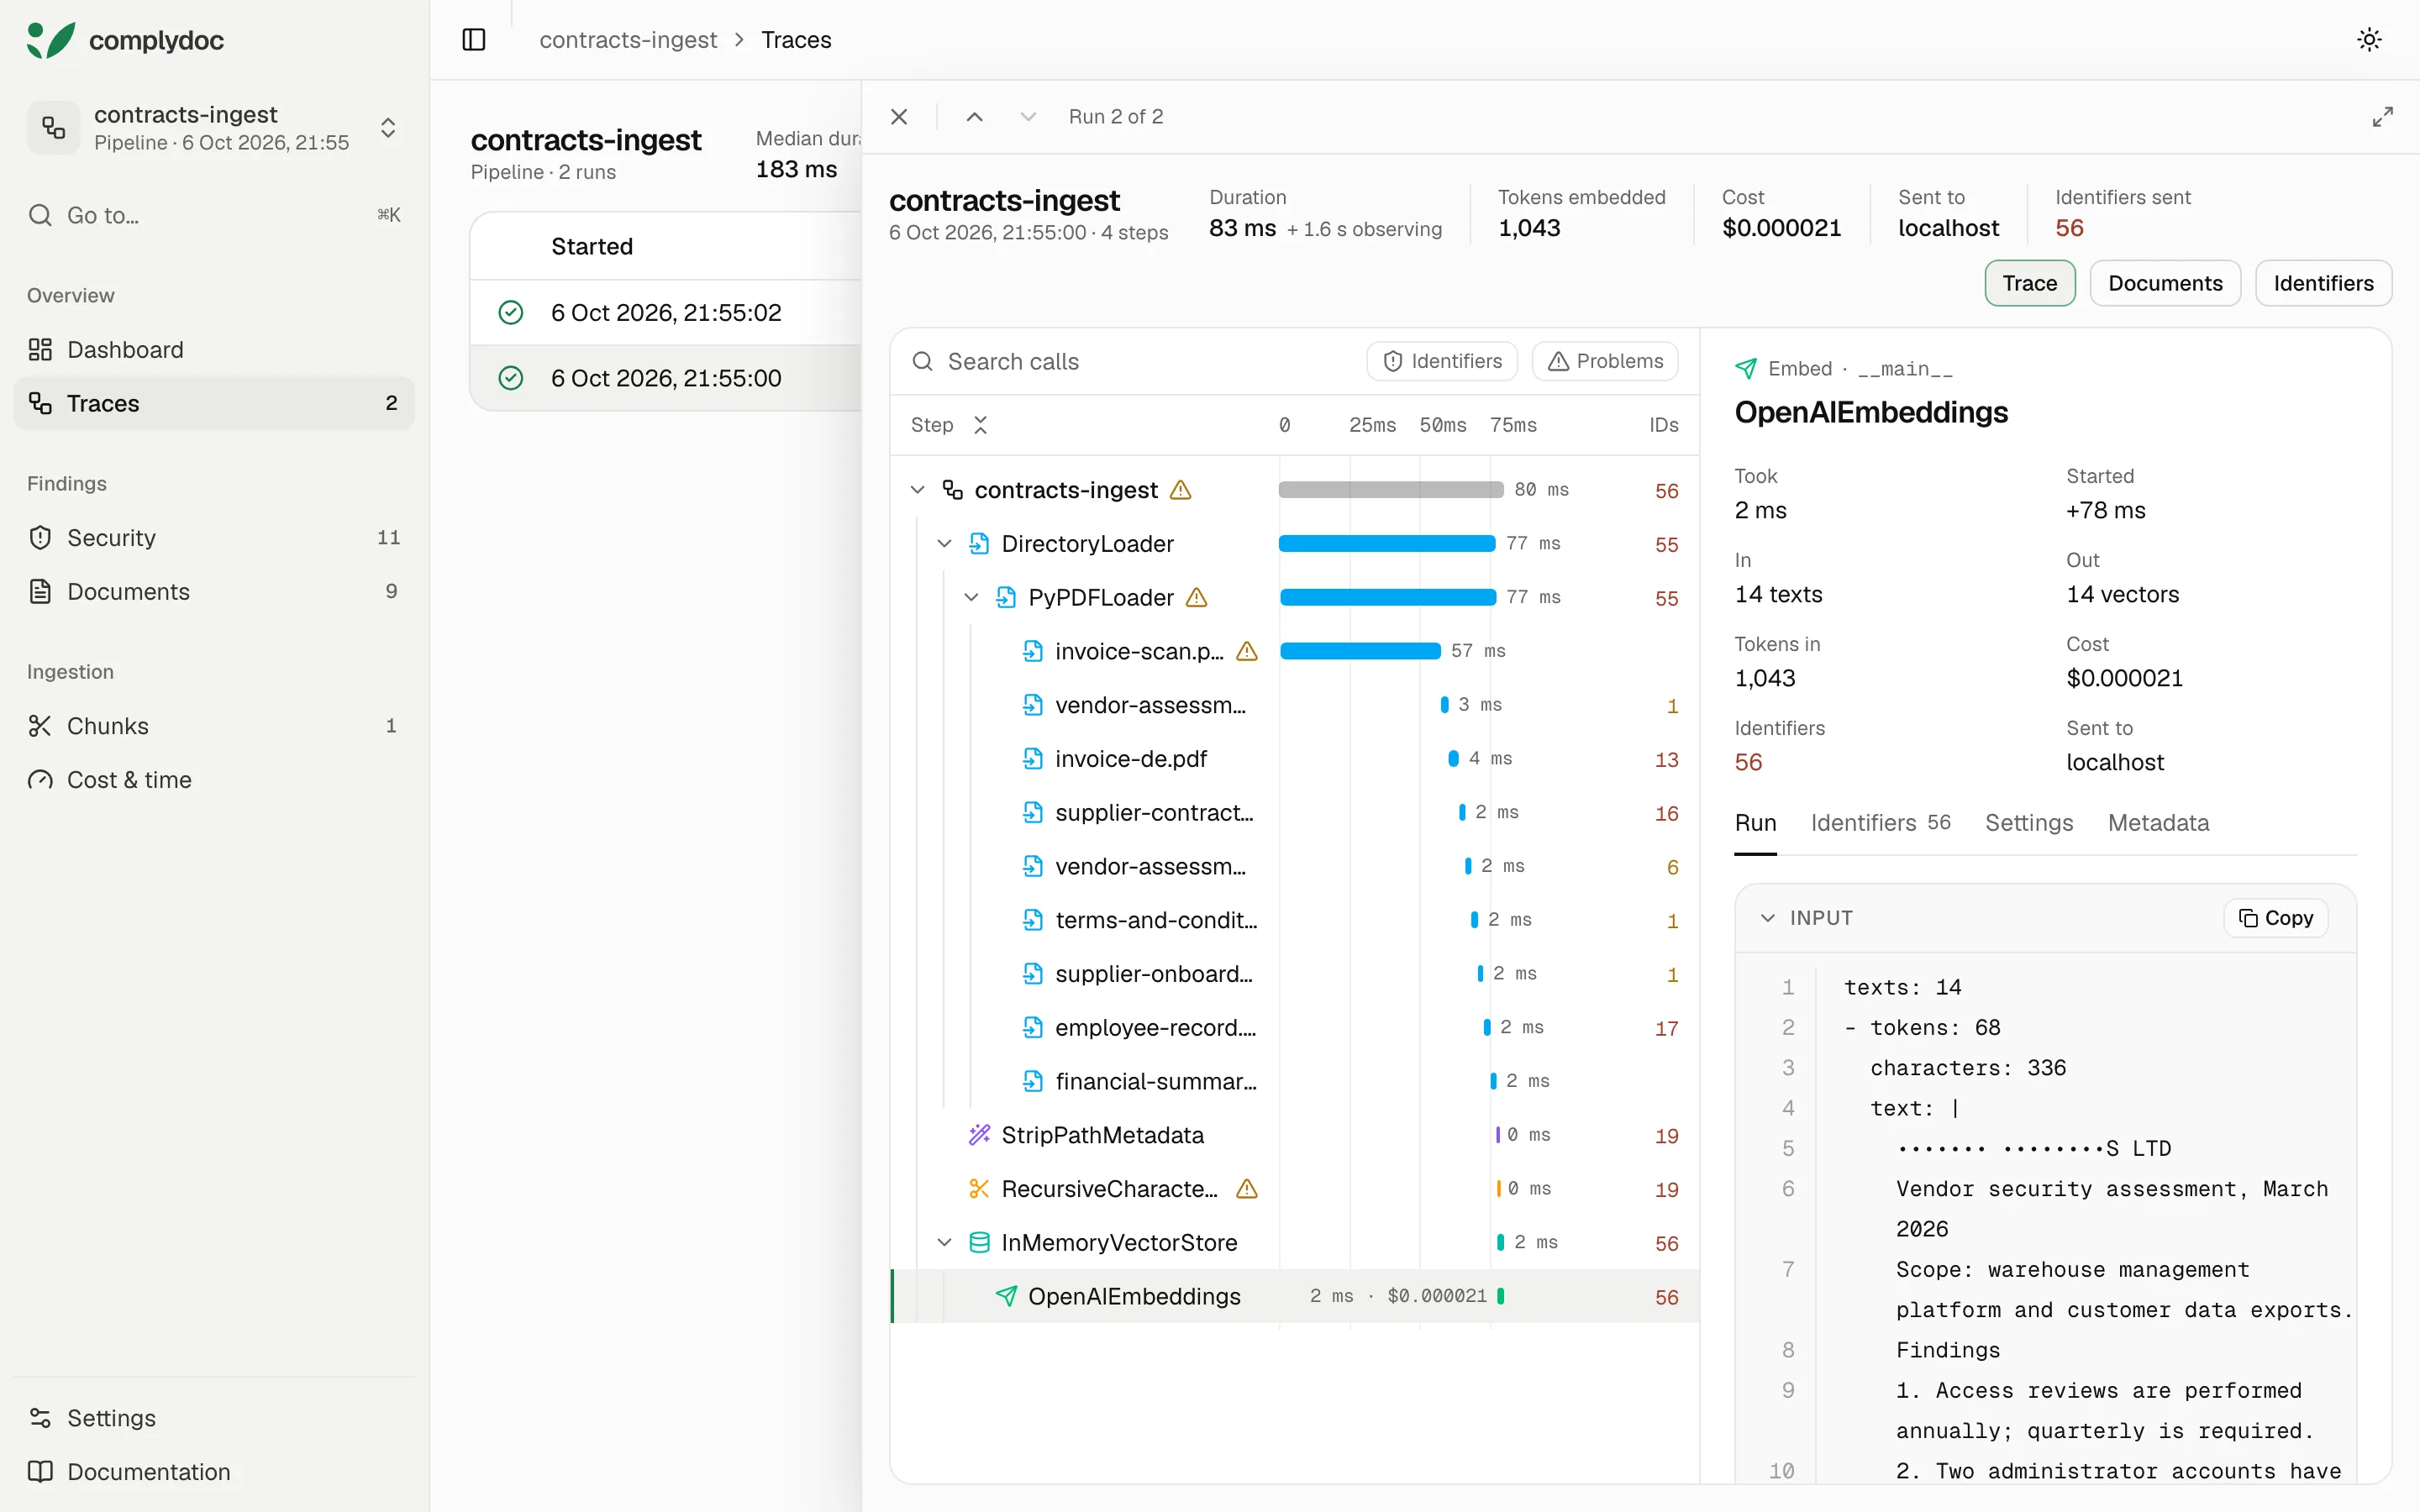Collapse the contracts-ingest root step
The width and height of the screenshot is (2420, 1512).
[917, 490]
